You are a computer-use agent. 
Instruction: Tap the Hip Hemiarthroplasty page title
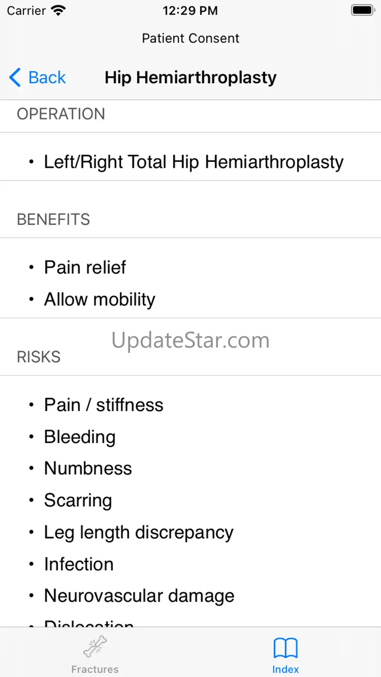tap(190, 78)
